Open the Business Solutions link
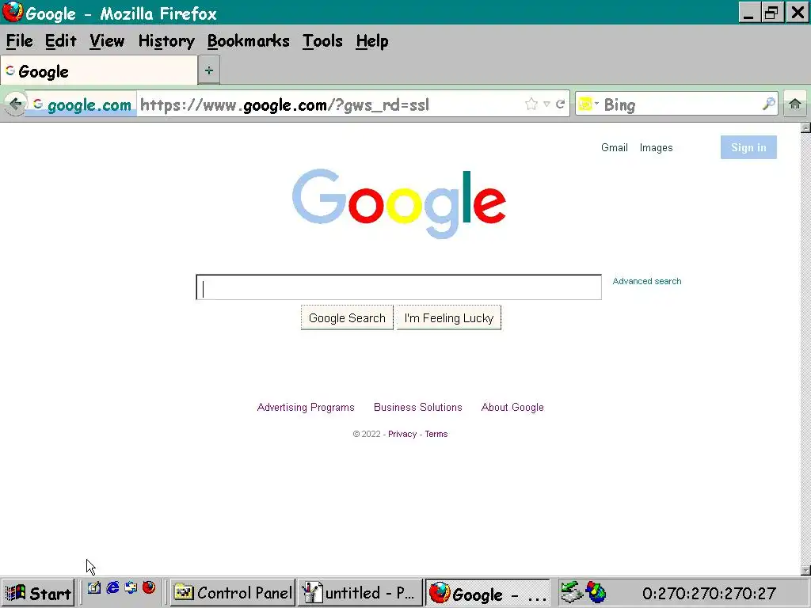This screenshot has width=811, height=608. [x=418, y=408]
